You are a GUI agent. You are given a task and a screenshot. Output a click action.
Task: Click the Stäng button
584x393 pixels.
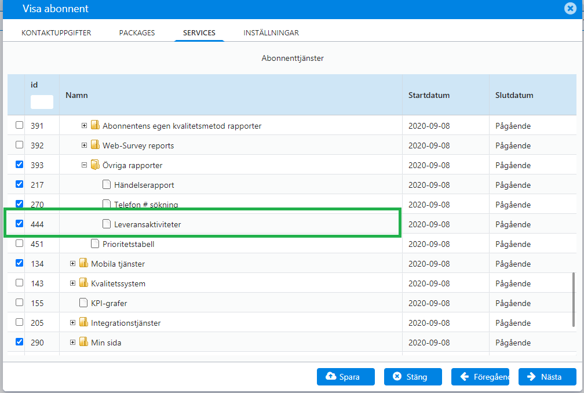pyautogui.click(x=413, y=377)
